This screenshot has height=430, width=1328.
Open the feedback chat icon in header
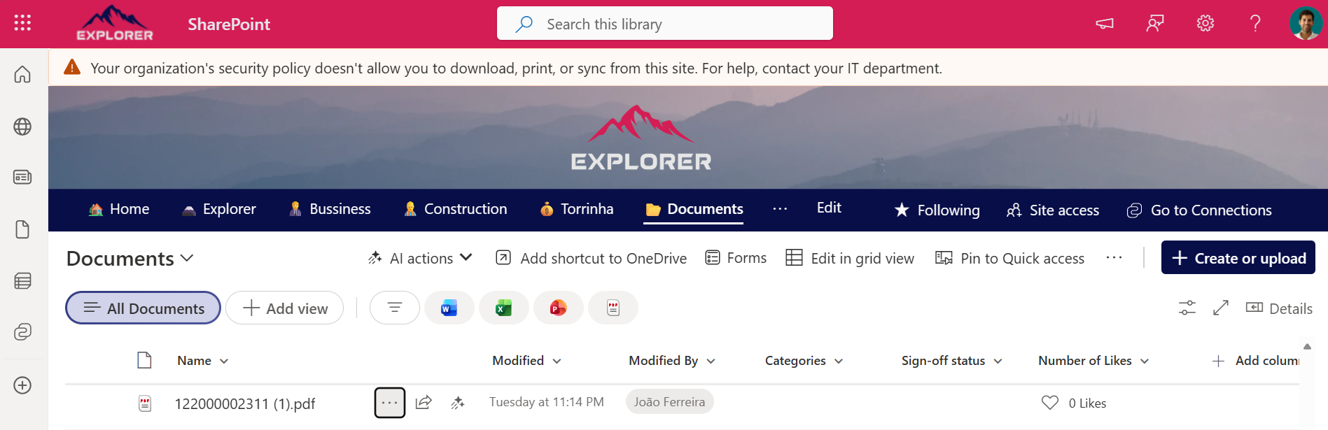point(1155,24)
